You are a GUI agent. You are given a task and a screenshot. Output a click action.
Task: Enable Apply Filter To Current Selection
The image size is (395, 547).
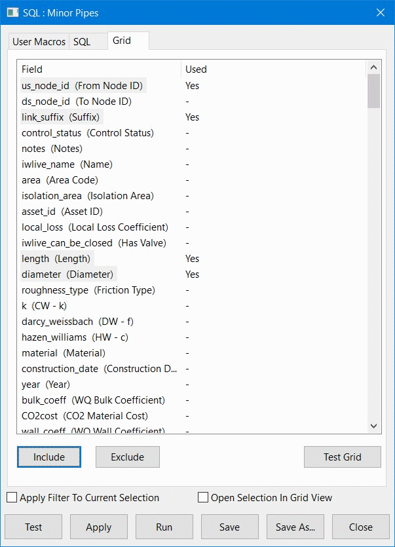[x=10, y=498]
